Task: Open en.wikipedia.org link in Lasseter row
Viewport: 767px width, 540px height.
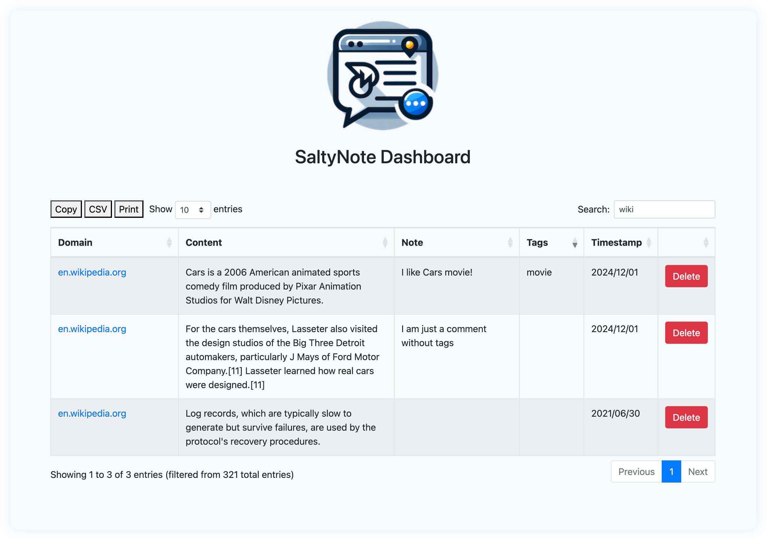Action: coord(92,329)
